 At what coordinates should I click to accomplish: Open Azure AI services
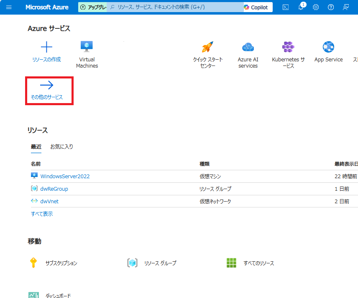(x=248, y=55)
